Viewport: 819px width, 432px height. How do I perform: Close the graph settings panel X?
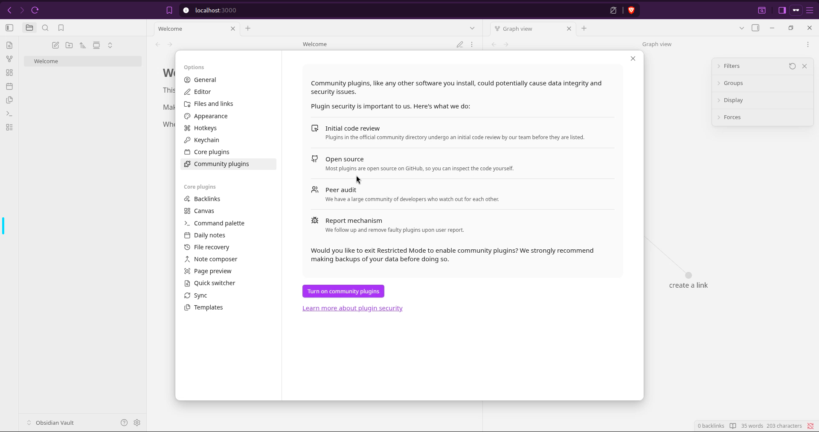(804, 66)
